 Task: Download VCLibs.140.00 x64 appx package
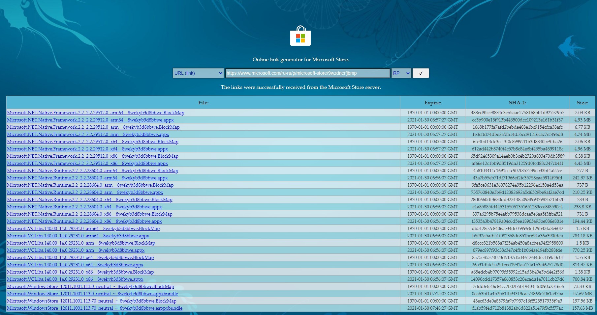click(75, 265)
